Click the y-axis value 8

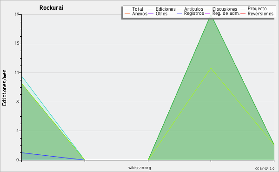(x=18, y=102)
